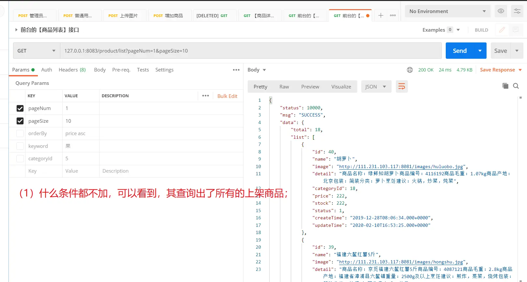Click the new tab plus icon

(380, 15)
